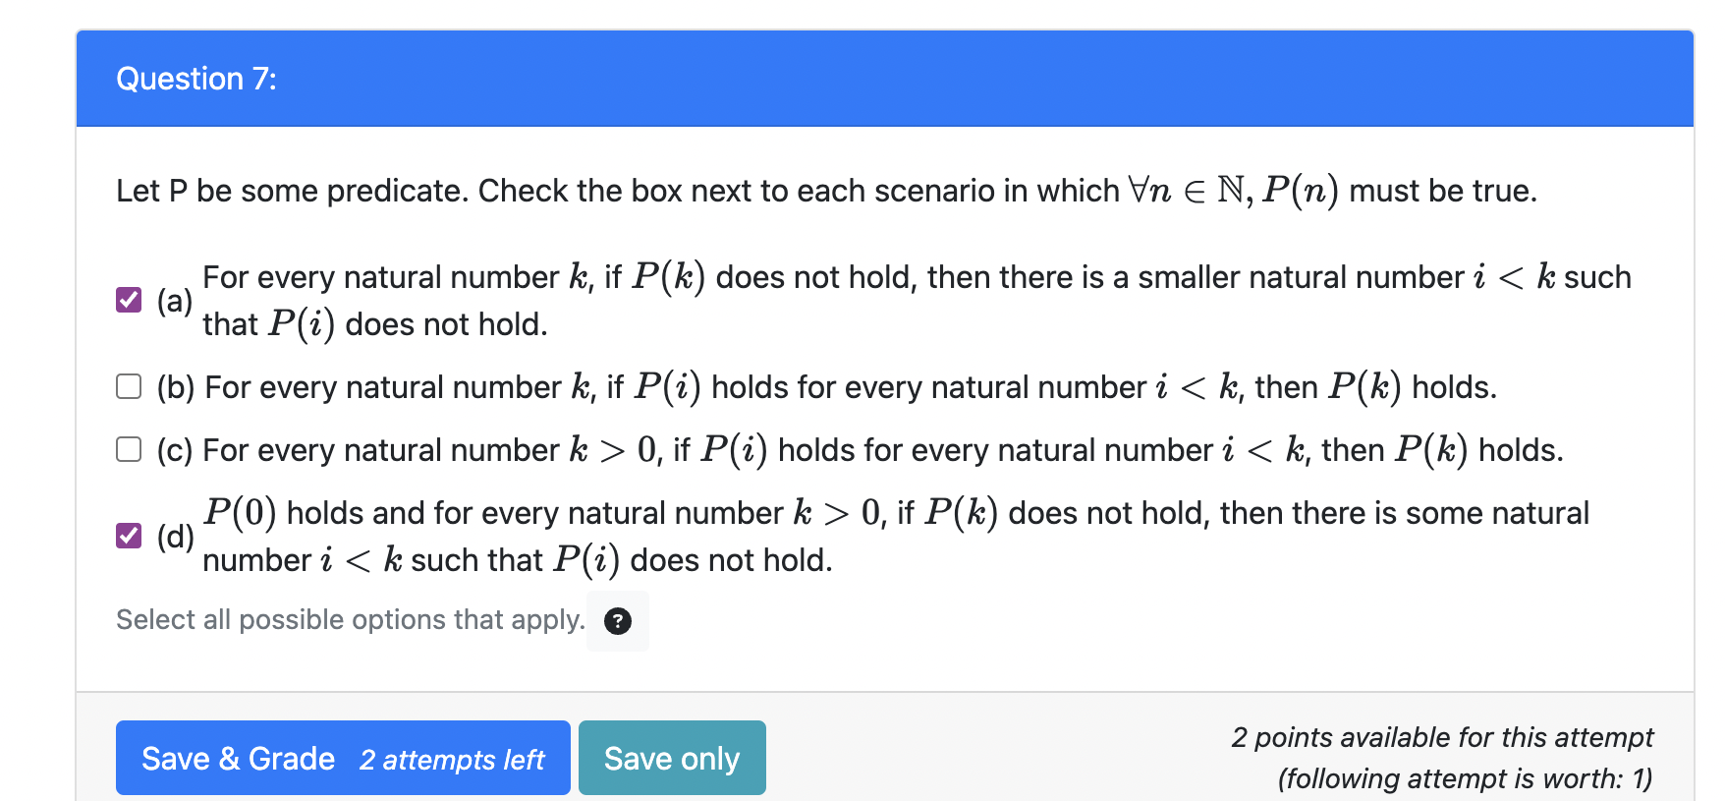
Task: Click the Question 7 header bar
Action: pos(884,79)
